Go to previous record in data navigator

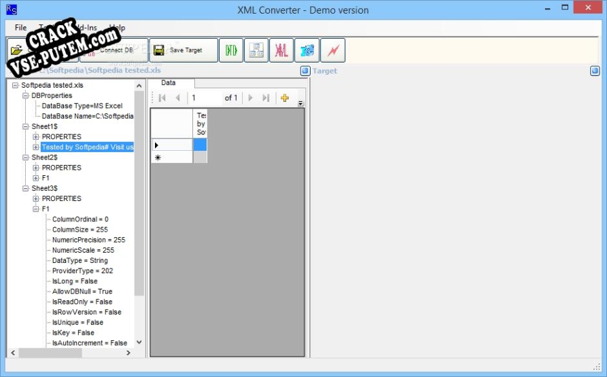tap(177, 98)
